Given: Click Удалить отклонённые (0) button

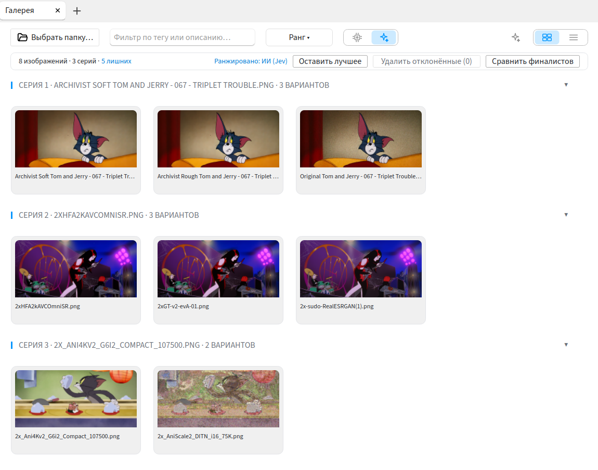Looking at the screenshot, I should pos(426,61).
